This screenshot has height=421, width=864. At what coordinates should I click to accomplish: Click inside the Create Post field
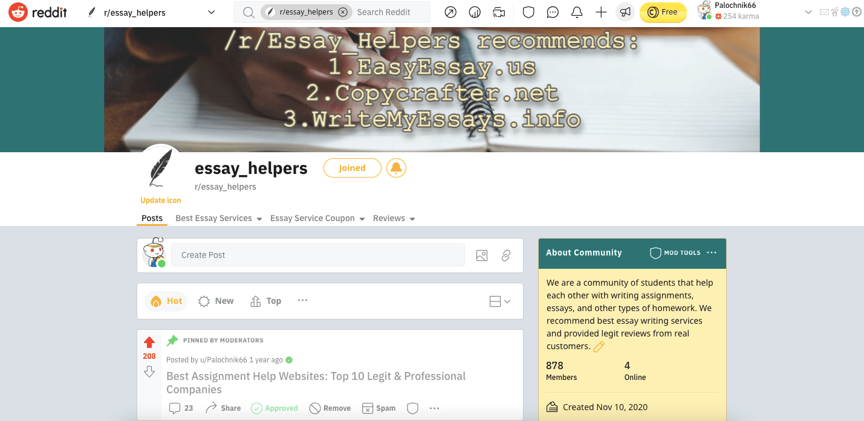319,255
